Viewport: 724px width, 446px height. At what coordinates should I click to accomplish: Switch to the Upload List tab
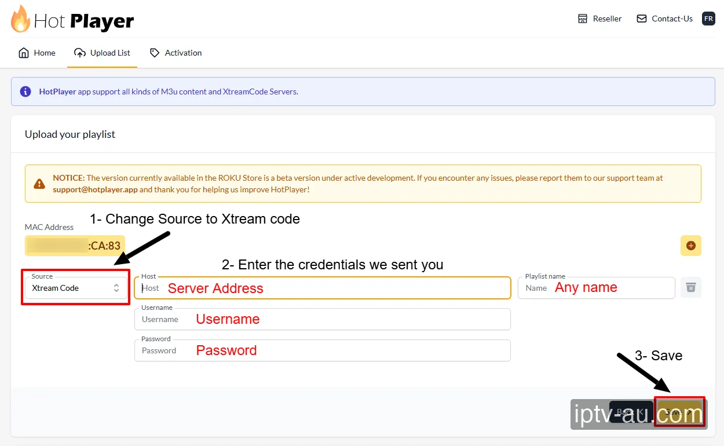102,53
